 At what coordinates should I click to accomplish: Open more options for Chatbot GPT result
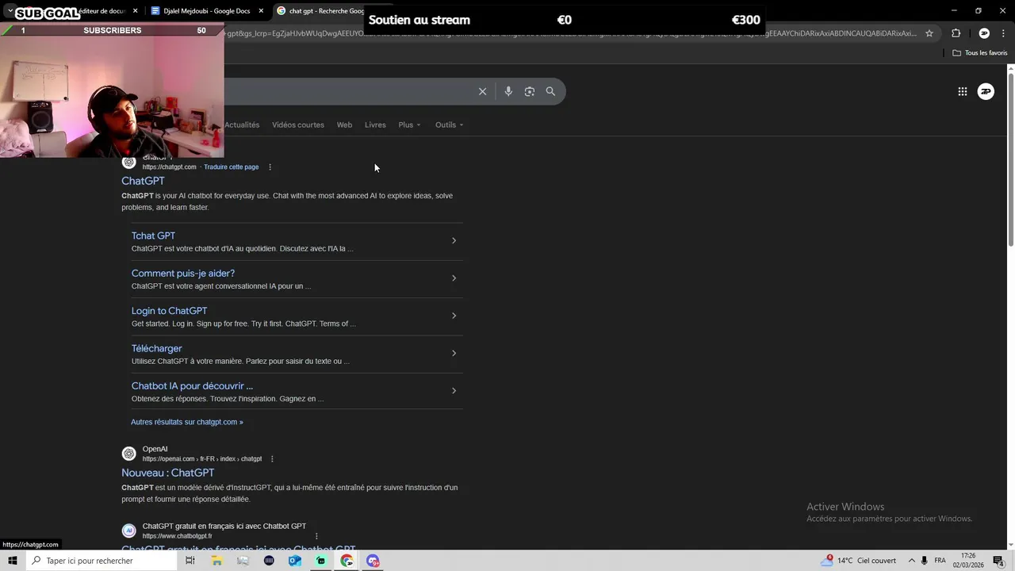(x=316, y=536)
